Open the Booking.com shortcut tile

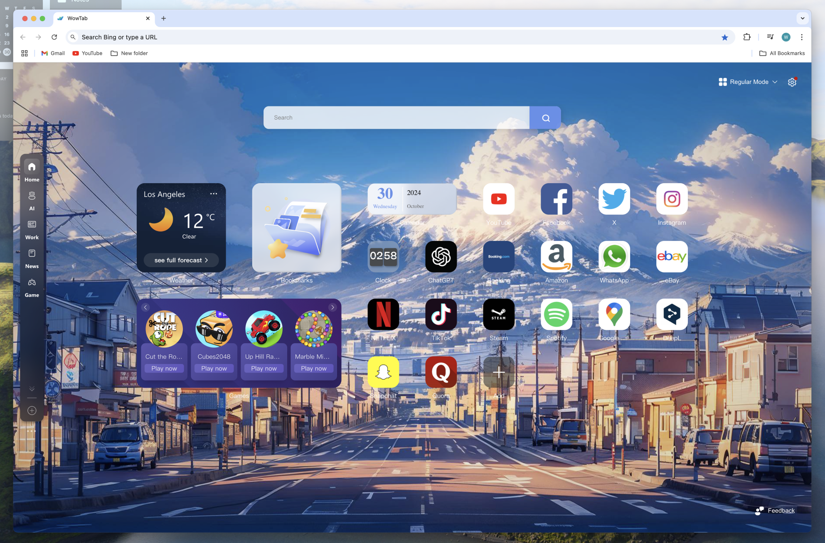499,257
